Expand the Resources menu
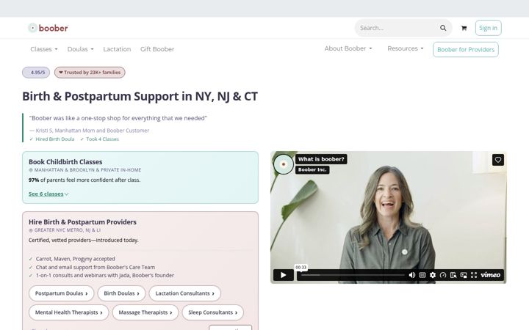529x330 pixels. tap(405, 48)
